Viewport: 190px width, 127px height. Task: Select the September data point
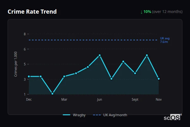135,73
